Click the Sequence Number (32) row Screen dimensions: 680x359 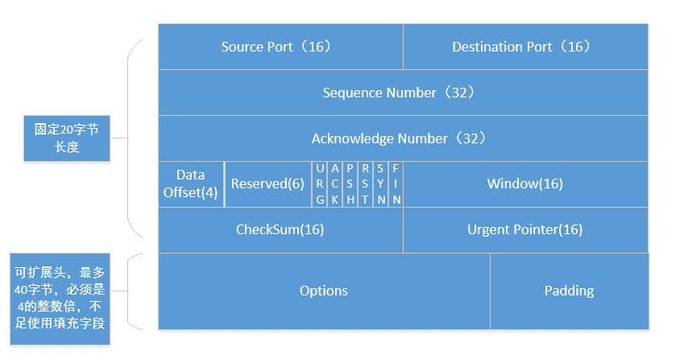coord(403,93)
